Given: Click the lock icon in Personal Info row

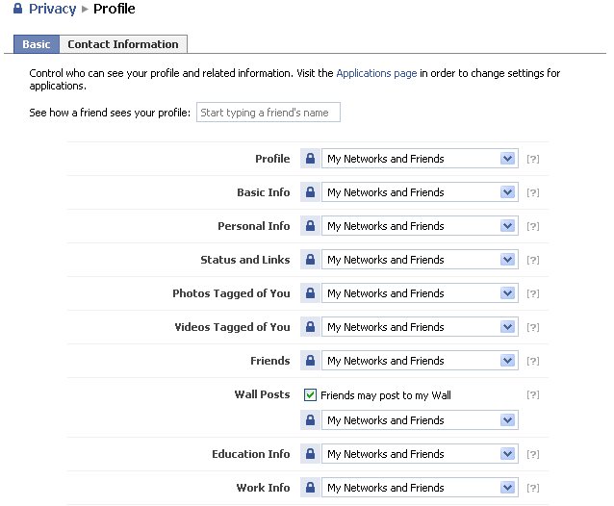Looking at the screenshot, I should 310,226.
